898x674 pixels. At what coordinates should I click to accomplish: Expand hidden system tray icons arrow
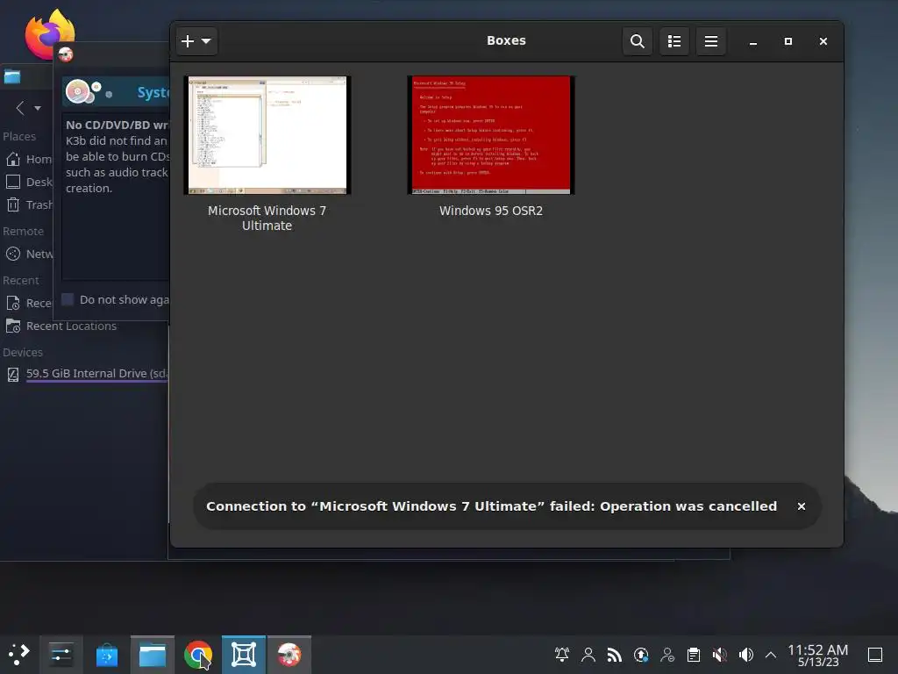[x=771, y=655]
